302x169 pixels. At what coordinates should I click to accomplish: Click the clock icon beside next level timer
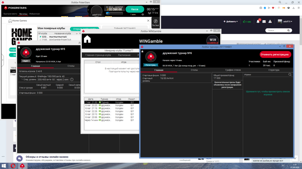click(72, 79)
